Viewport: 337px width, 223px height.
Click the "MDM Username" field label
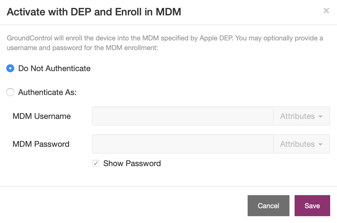pos(42,116)
